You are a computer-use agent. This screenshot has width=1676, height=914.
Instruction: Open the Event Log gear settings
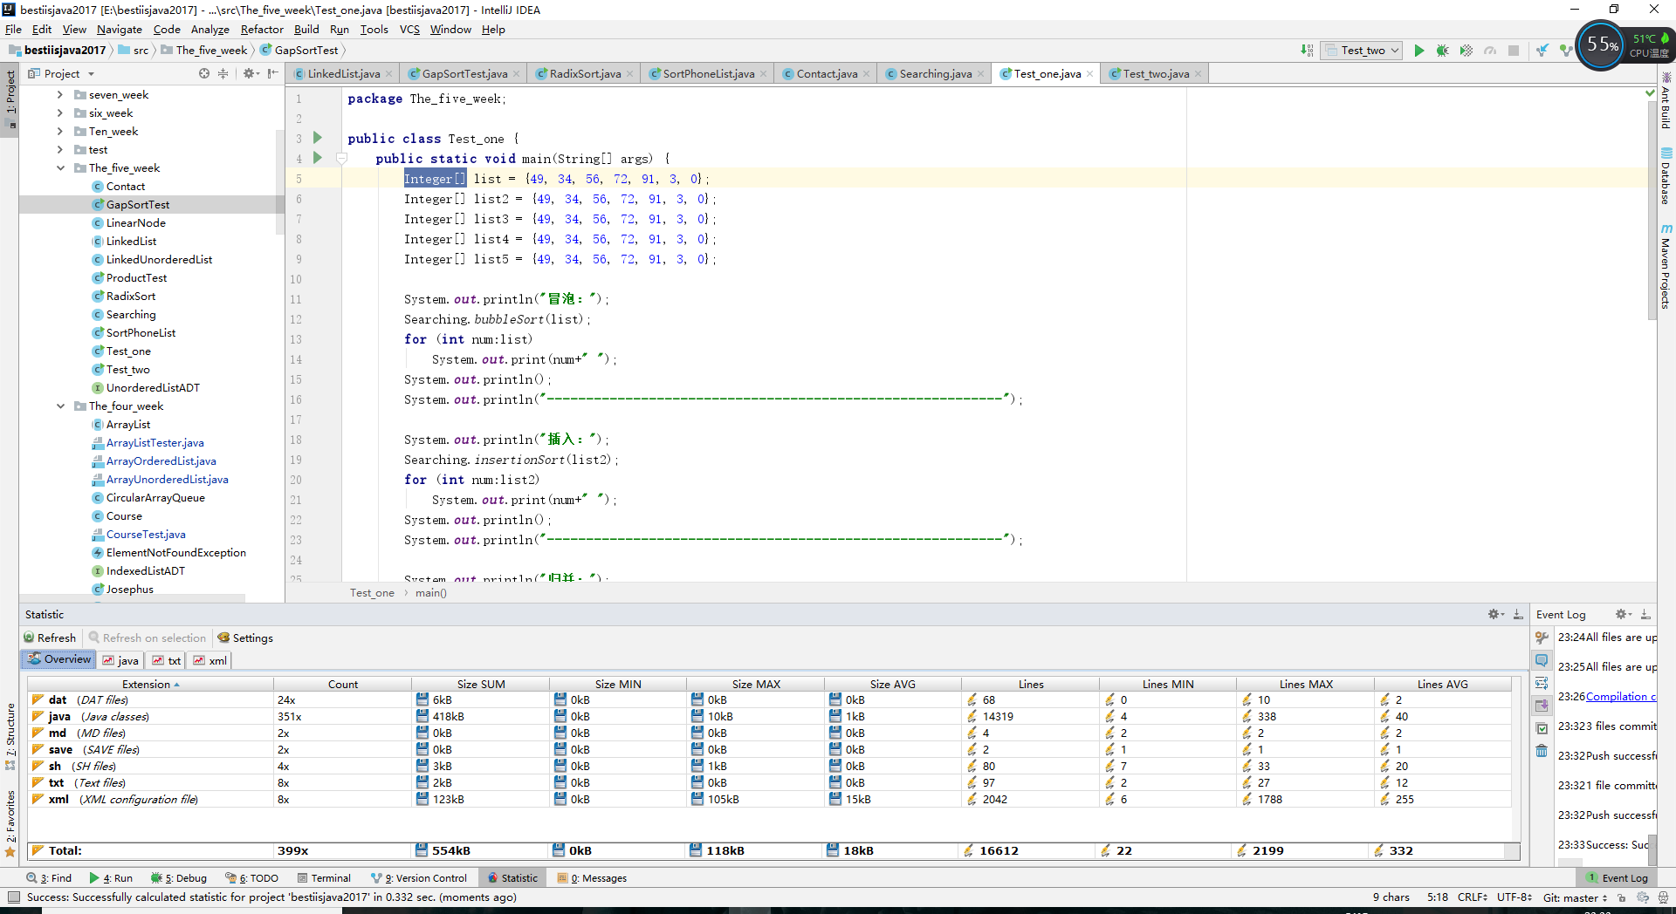1622,614
